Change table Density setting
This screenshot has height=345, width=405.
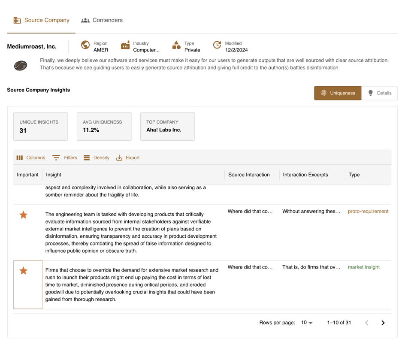pyautogui.click(x=97, y=158)
